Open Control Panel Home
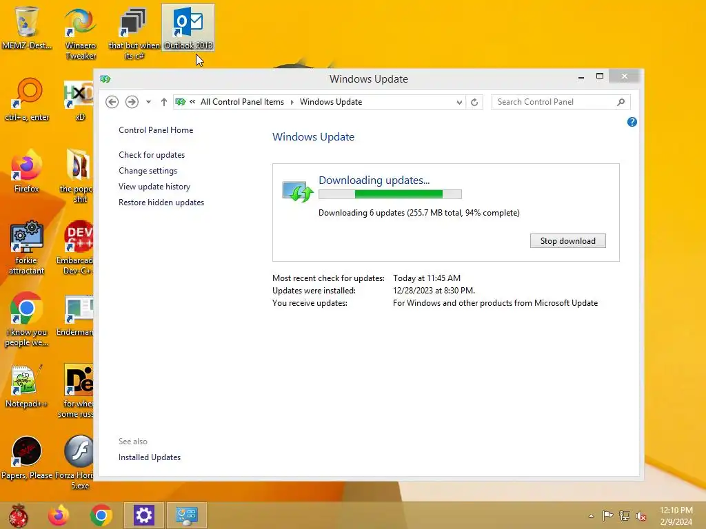The width and height of the screenshot is (706, 529). click(156, 130)
